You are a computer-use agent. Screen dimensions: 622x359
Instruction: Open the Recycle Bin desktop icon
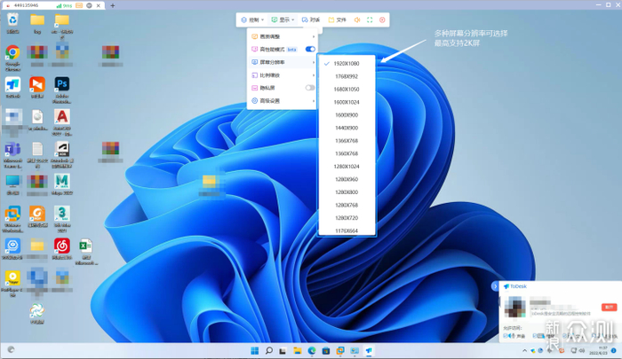(12, 20)
